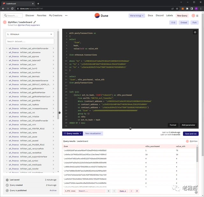
Task: Bookmark the page with the star icon
Action: (177, 9)
